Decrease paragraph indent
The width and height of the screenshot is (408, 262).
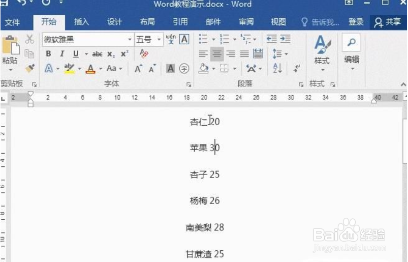(271, 39)
